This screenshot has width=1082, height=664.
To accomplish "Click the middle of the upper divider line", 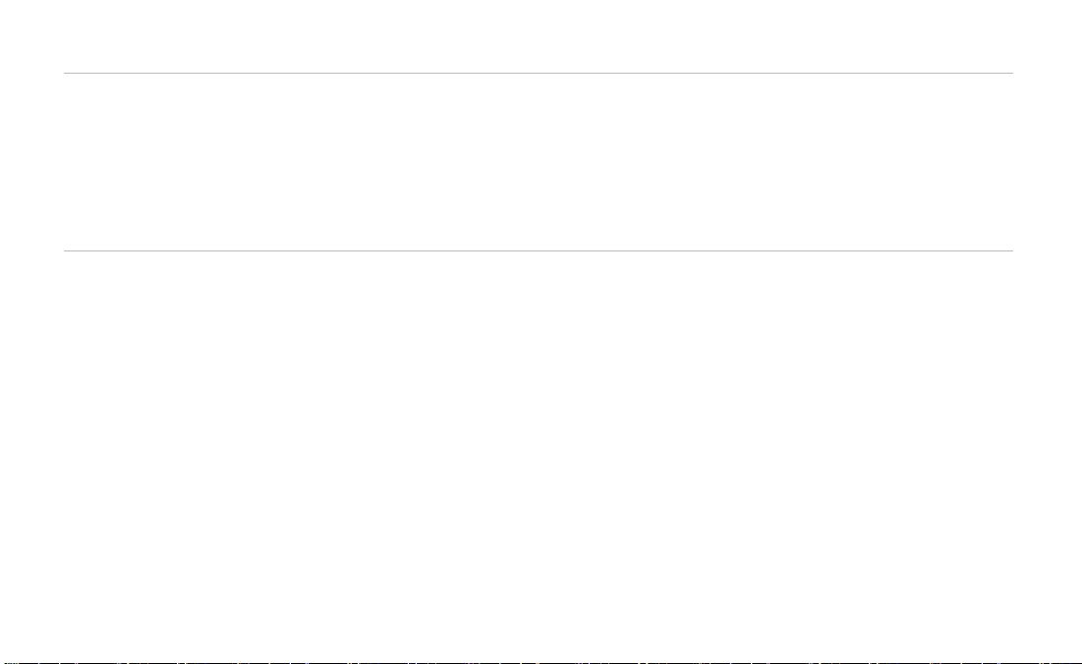I will (x=539, y=73).
